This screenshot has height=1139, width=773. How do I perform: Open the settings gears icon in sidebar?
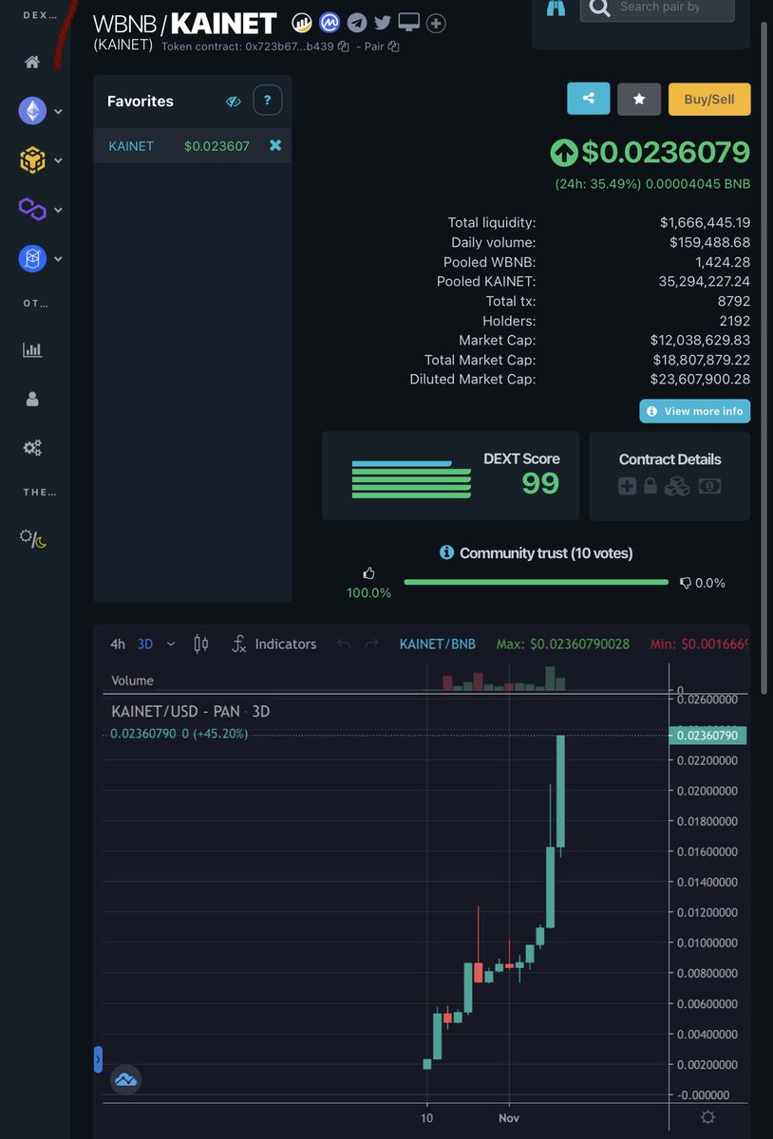[32, 447]
